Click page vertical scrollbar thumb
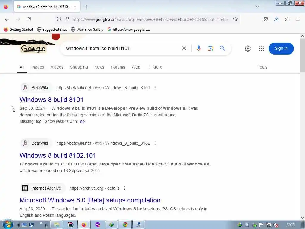The image size is (305, 229). (302, 55)
